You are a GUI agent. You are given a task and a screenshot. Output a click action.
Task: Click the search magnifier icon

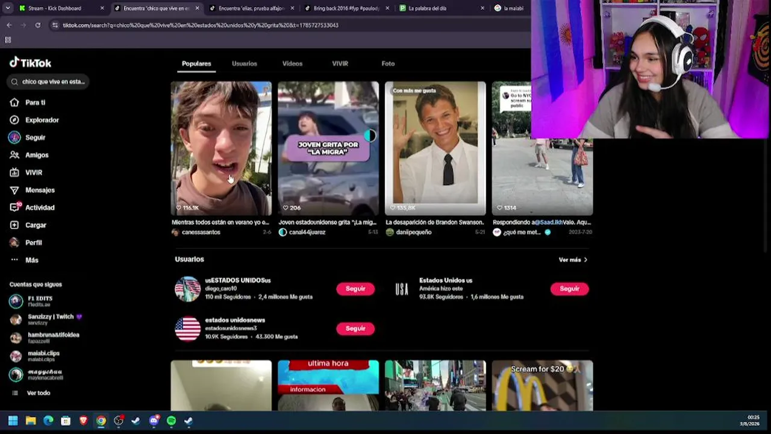[x=14, y=82]
